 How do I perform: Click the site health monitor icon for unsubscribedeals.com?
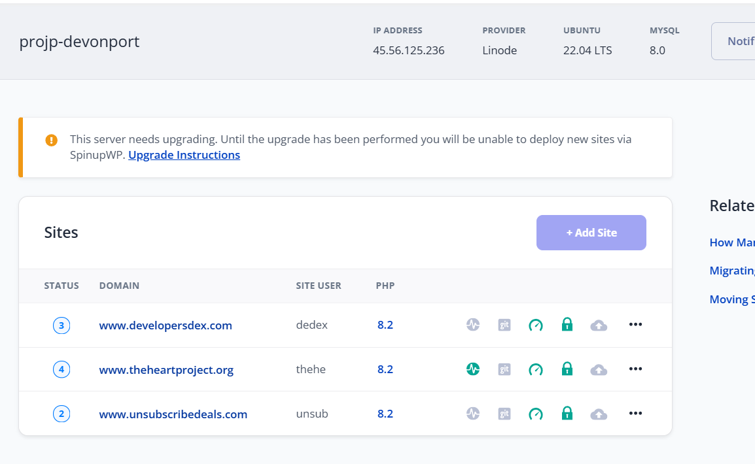tap(473, 414)
